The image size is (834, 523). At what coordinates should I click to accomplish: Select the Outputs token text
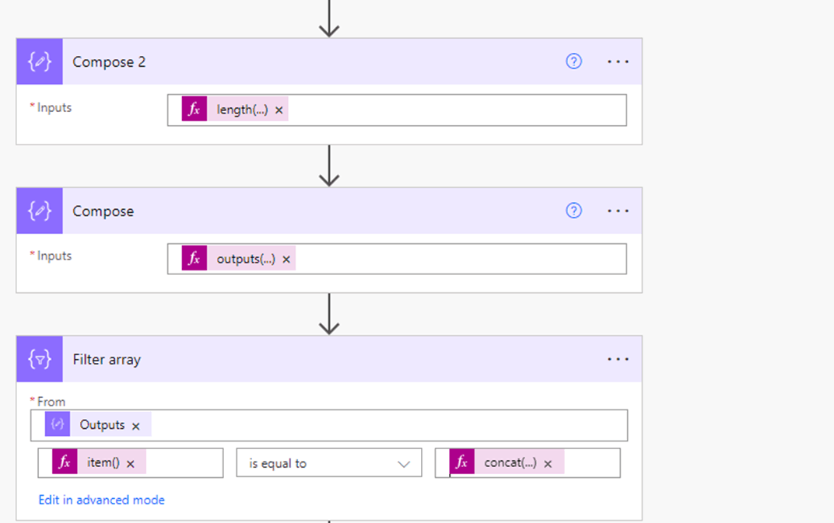pyautogui.click(x=102, y=424)
